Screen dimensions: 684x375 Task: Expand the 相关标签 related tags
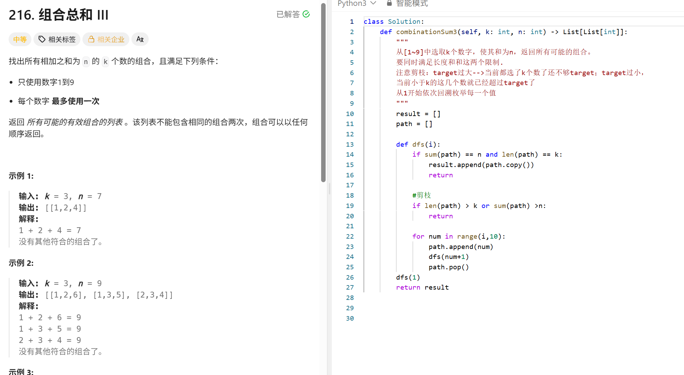coord(62,39)
